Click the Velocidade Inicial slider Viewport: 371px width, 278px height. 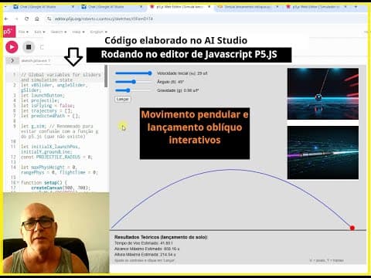(134, 73)
